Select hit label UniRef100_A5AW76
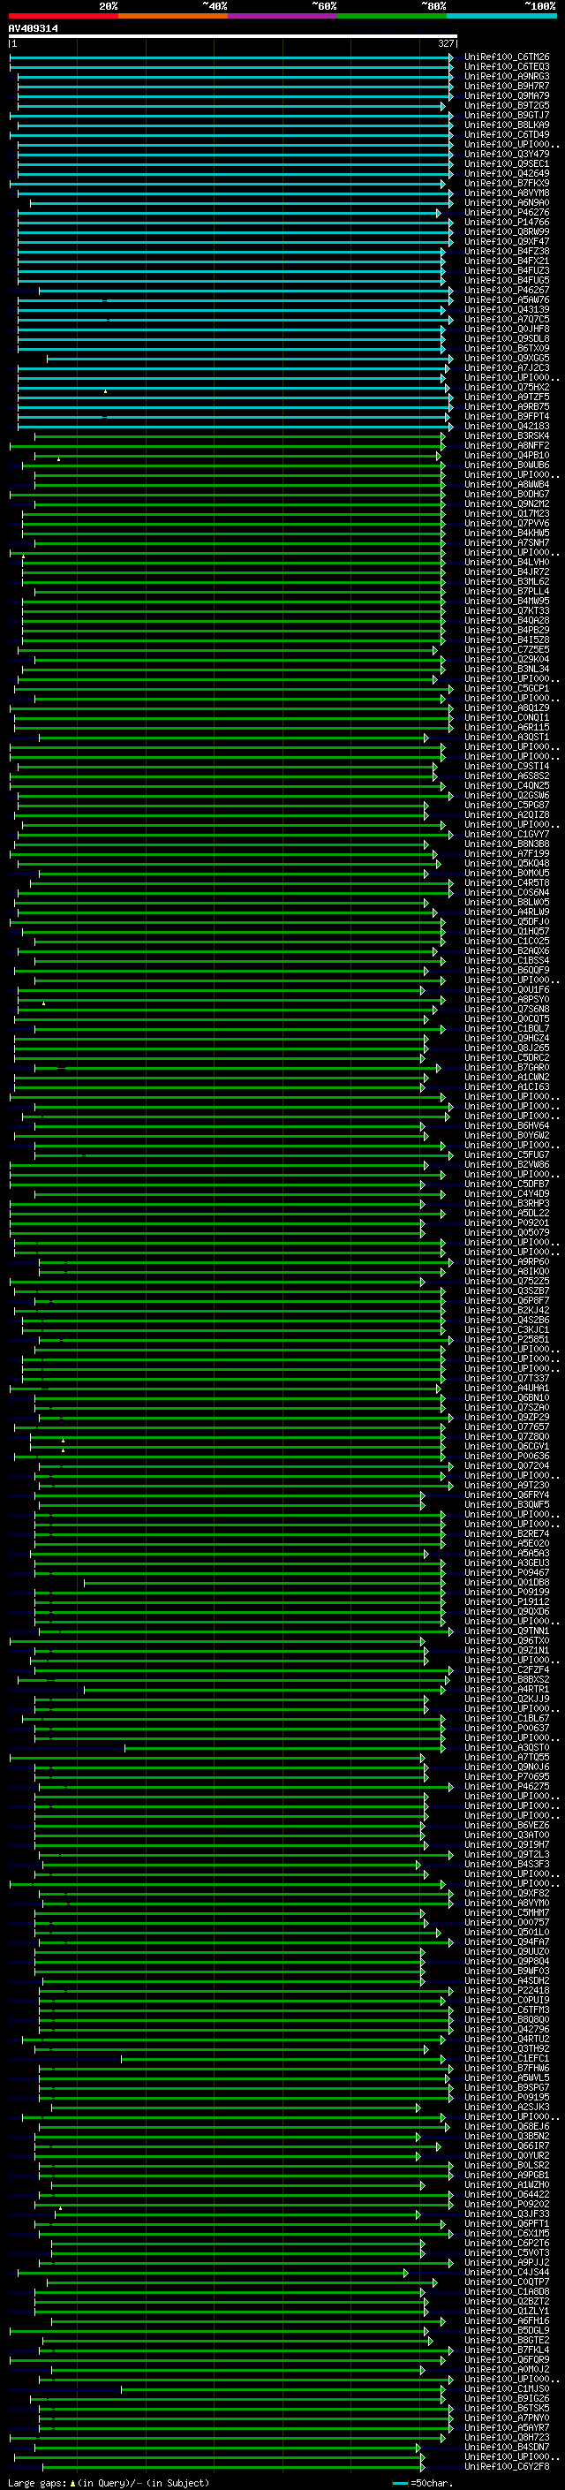Viewport: 565px width, 2490px height. point(507,299)
